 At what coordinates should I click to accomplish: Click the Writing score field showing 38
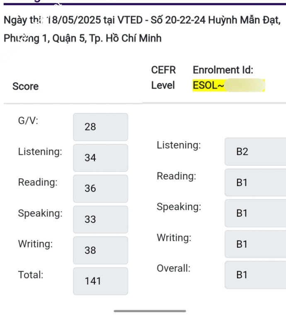tap(100, 250)
